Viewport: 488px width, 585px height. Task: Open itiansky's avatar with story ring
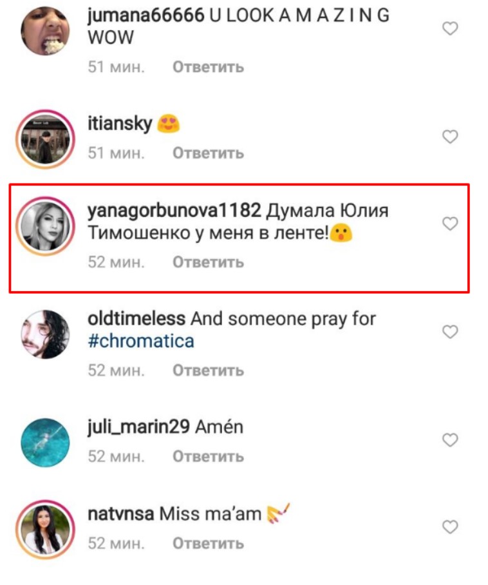click(45, 139)
